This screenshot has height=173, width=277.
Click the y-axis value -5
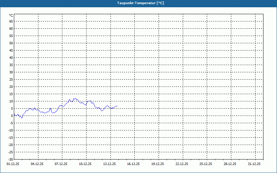(11, 123)
